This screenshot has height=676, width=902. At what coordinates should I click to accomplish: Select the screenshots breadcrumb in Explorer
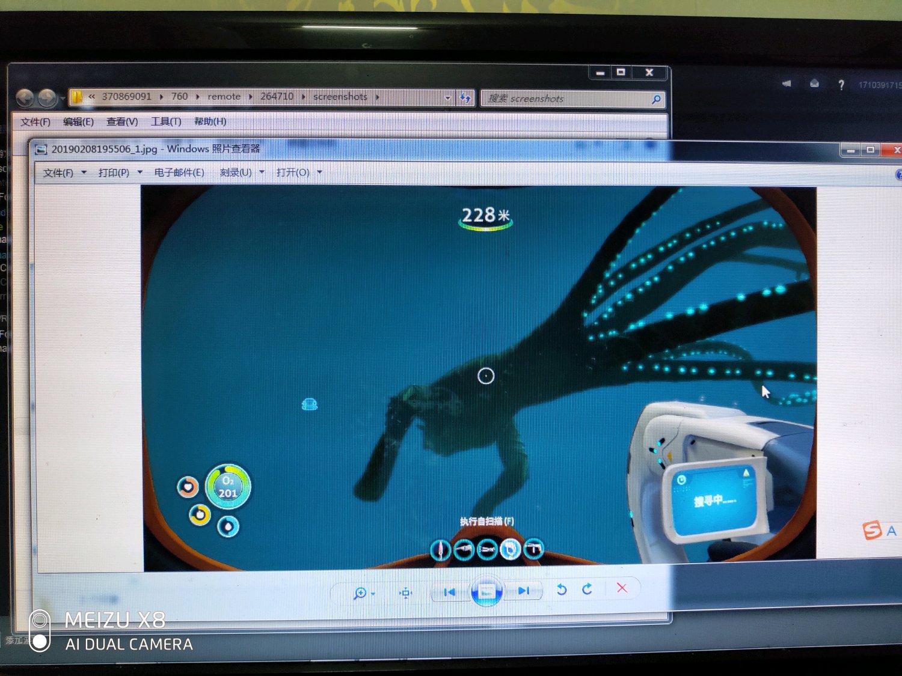(340, 97)
